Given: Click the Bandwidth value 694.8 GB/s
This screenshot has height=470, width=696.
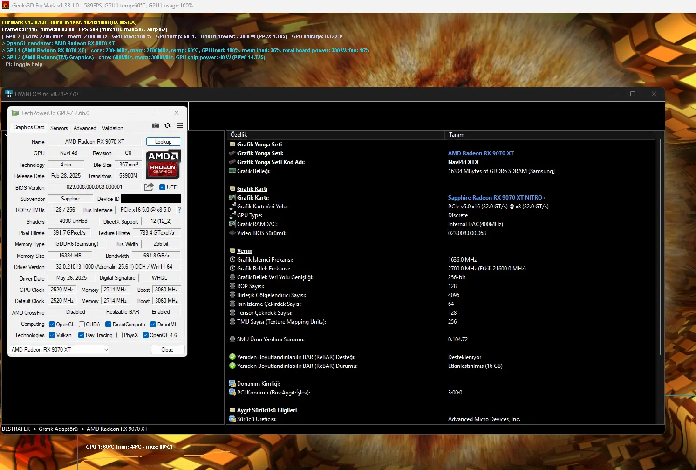Looking at the screenshot, I should tap(156, 256).
